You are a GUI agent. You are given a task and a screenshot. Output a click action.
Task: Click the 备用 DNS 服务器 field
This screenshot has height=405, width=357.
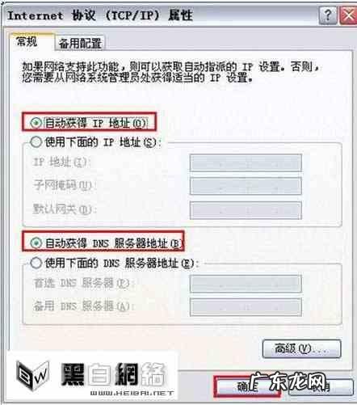pos(246,307)
